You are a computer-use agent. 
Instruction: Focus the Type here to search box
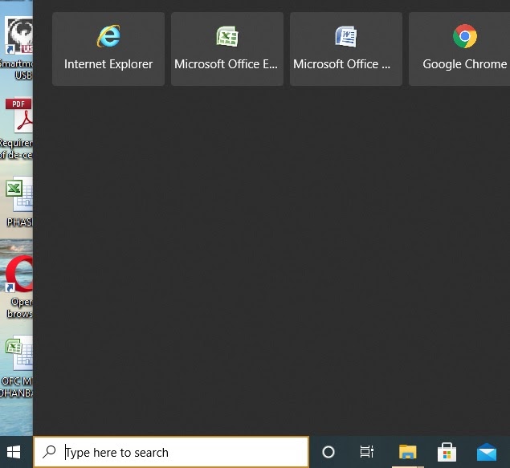171,452
